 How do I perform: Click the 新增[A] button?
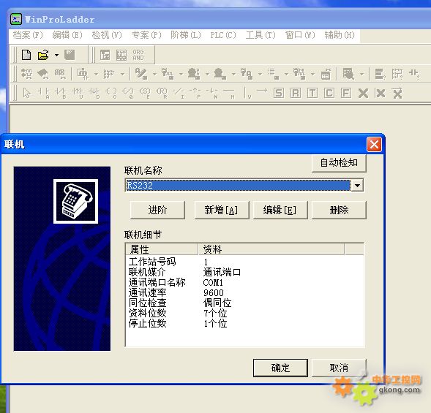coord(222,210)
